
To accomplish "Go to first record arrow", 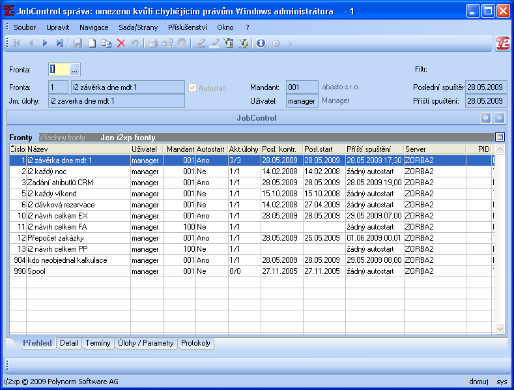I will 16,43.
